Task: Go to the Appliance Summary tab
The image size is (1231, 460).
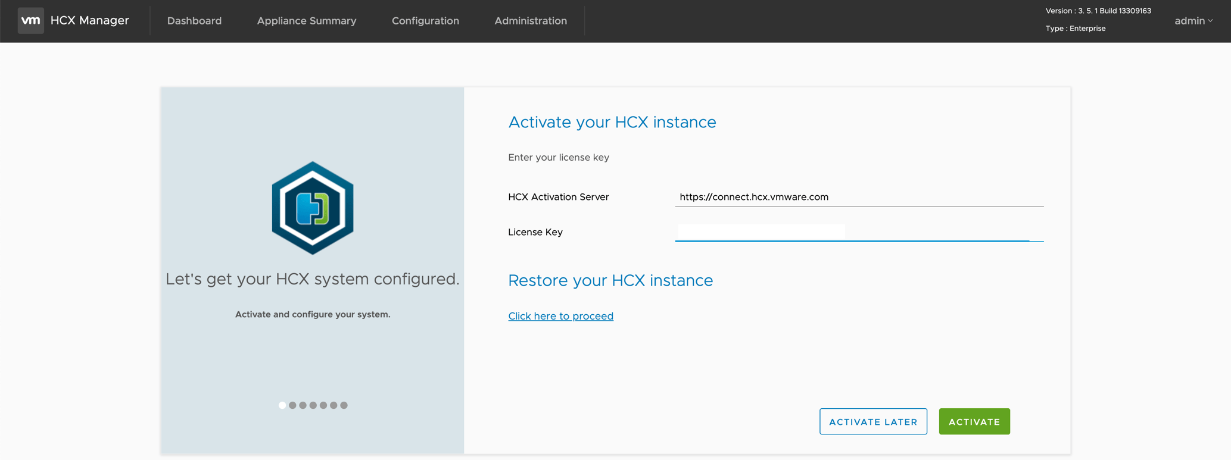Action: coord(307,21)
